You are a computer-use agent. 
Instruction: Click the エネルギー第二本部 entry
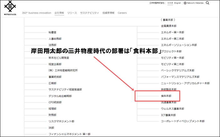click(172, 39)
